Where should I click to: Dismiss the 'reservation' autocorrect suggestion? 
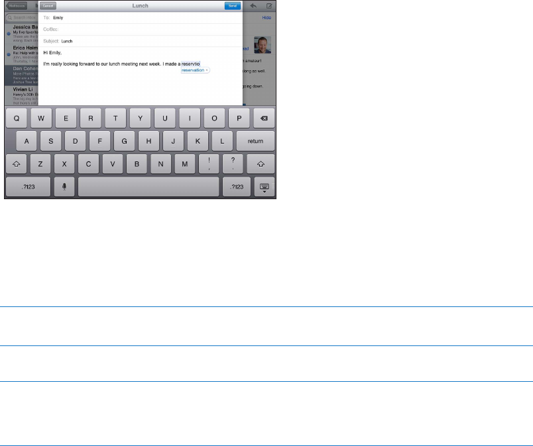click(207, 70)
